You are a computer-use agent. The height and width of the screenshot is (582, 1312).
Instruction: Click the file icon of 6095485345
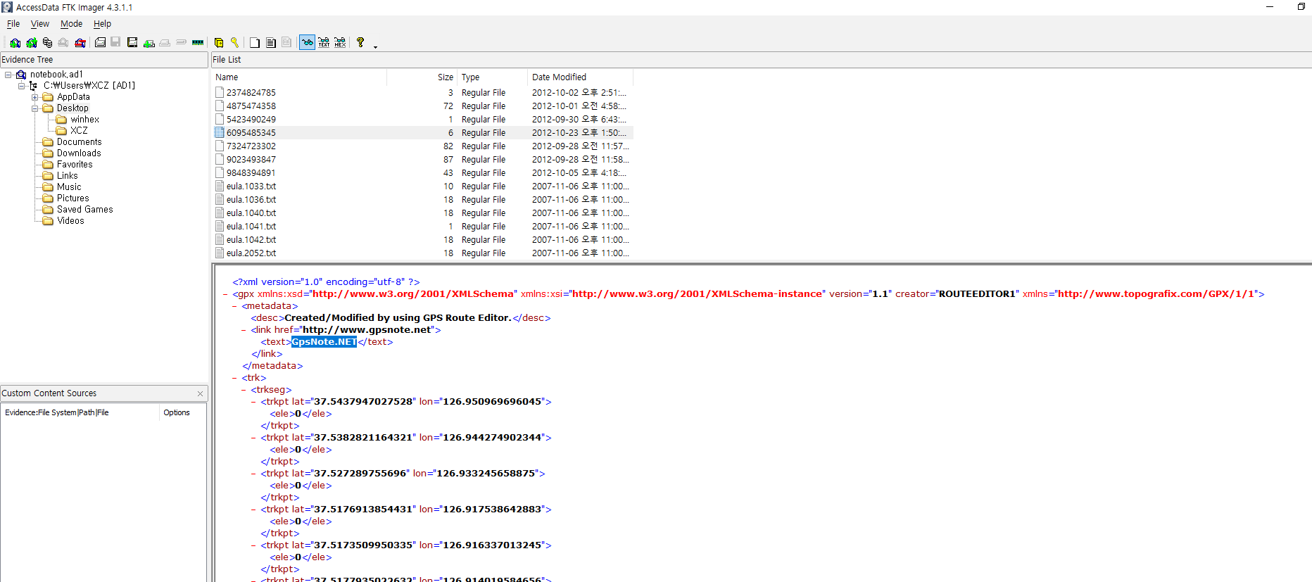[219, 132]
